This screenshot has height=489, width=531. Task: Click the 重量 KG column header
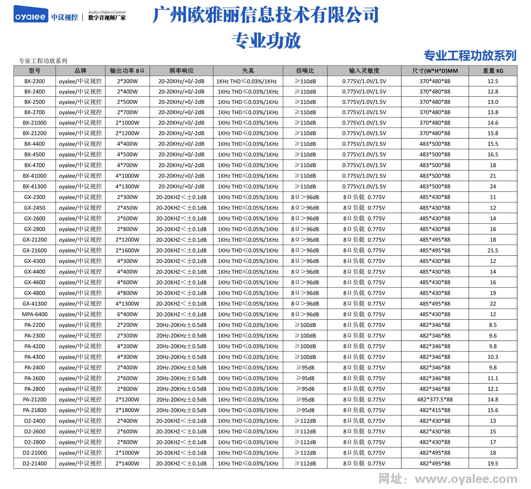click(493, 71)
